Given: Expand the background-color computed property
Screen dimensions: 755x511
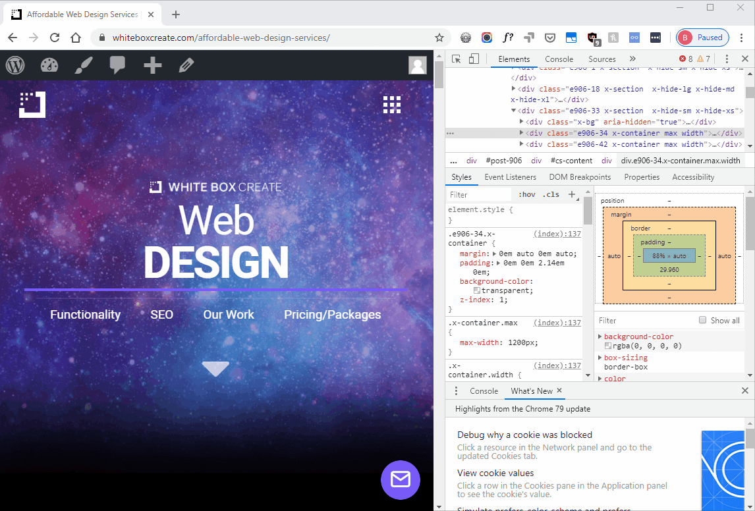Looking at the screenshot, I should click(600, 336).
